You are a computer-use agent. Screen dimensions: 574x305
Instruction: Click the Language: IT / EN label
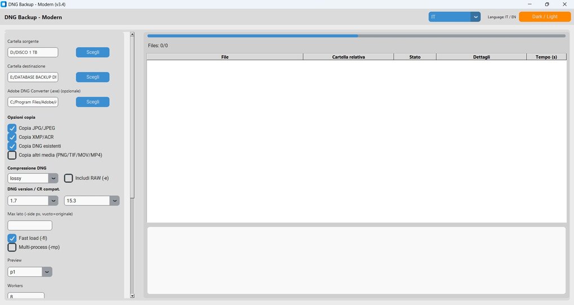point(501,17)
